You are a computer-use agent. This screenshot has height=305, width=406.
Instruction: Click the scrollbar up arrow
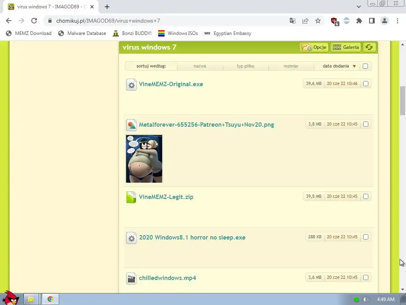point(403,44)
